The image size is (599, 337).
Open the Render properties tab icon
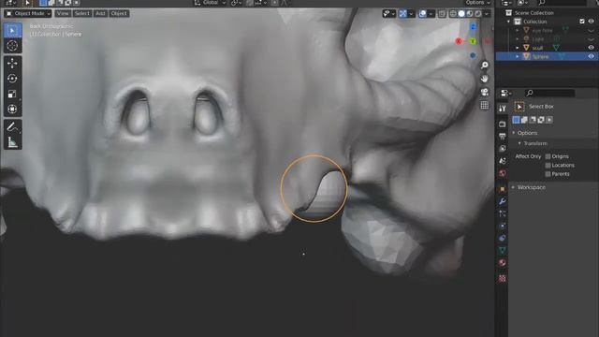click(x=502, y=125)
